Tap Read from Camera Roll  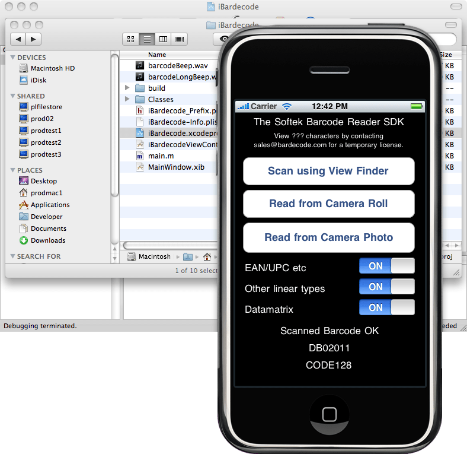pyautogui.click(x=328, y=204)
